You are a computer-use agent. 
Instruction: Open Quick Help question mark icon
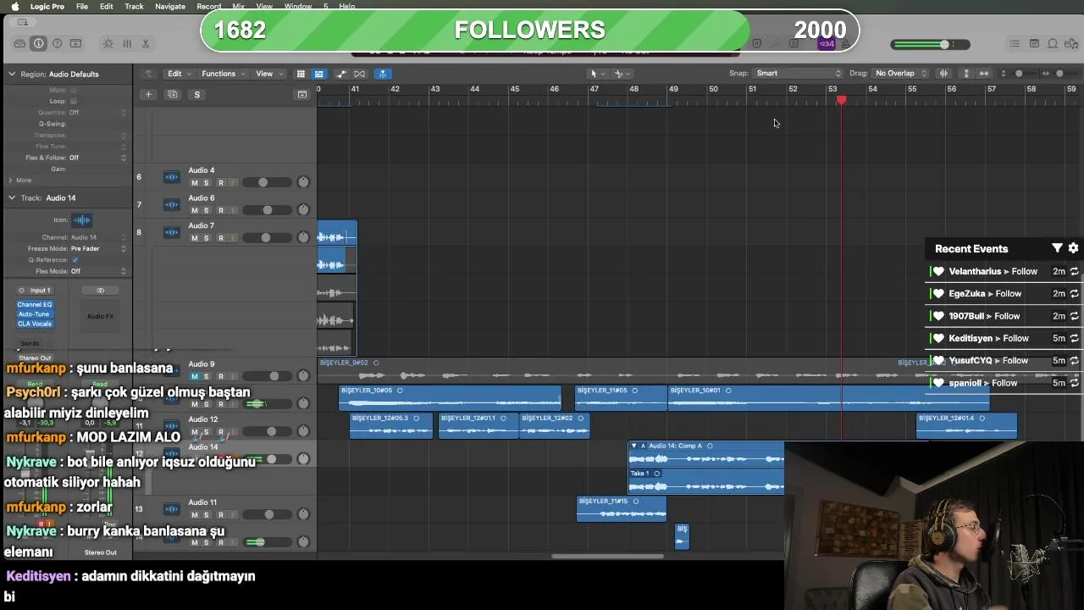click(57, 43)
